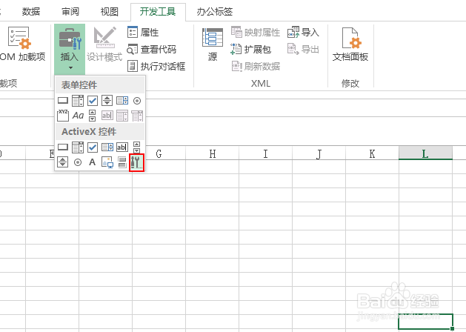Screen dimensions: 466x332
Task: Switch to the 视图 tab
Action: pyautogui.click(x=110, y=12)
